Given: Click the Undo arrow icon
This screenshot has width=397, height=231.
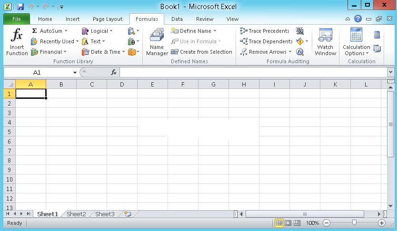Looking at the screenshot, I should (x=31, y=7).
